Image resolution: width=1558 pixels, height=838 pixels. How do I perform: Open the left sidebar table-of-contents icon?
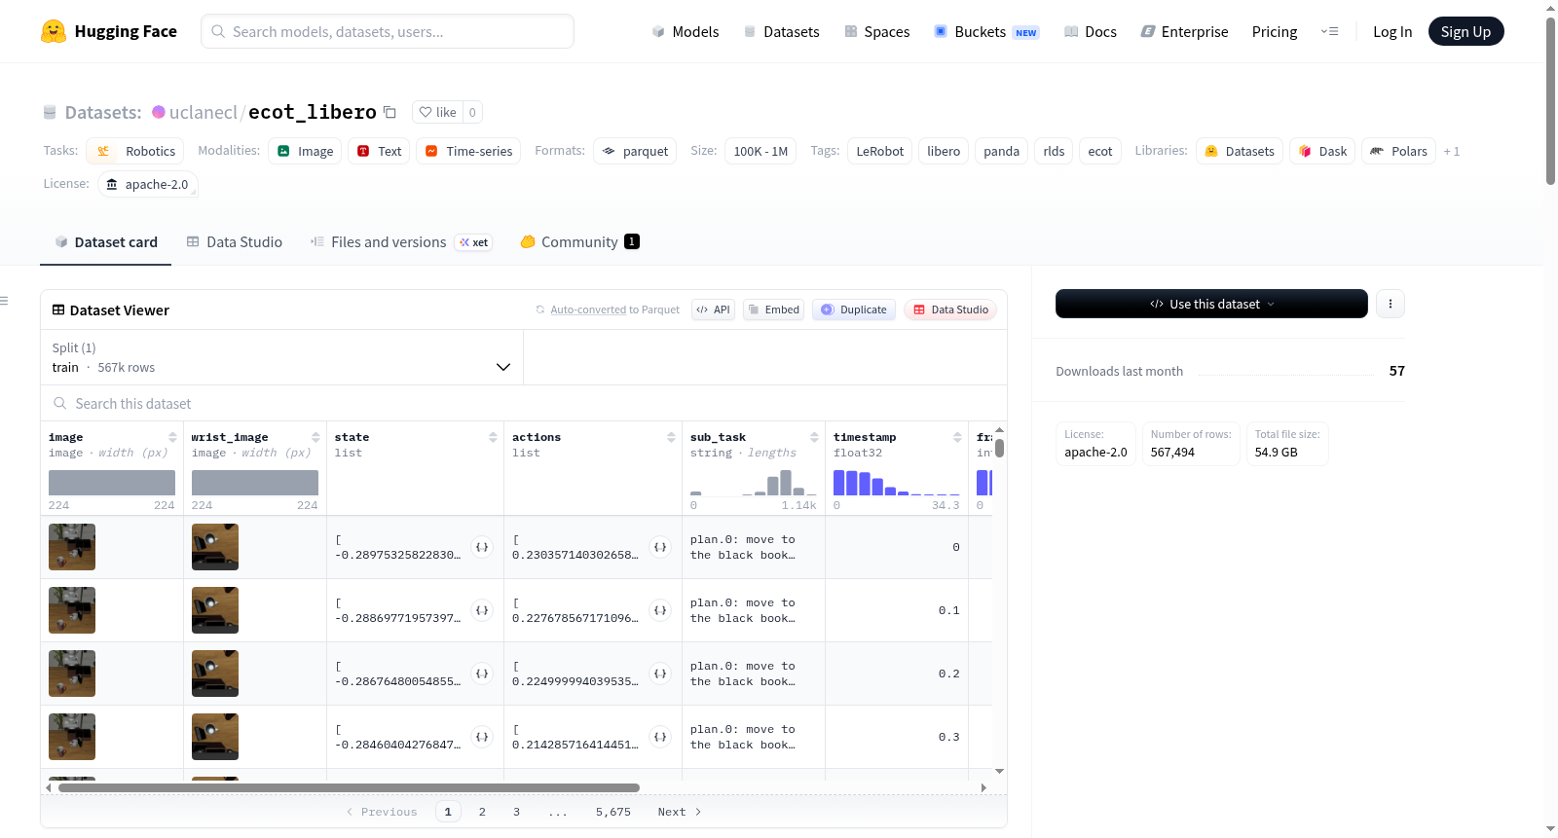tap(4, 301)
